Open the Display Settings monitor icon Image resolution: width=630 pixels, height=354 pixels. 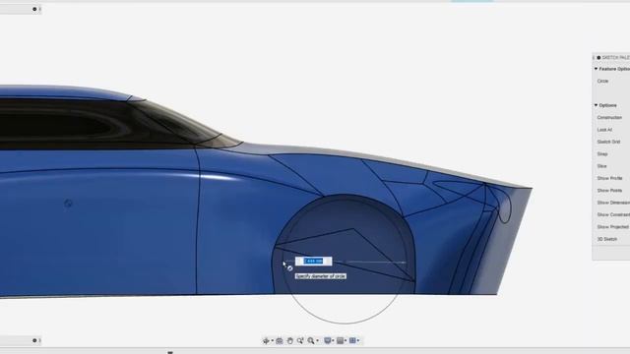click(x=328, y=341)
